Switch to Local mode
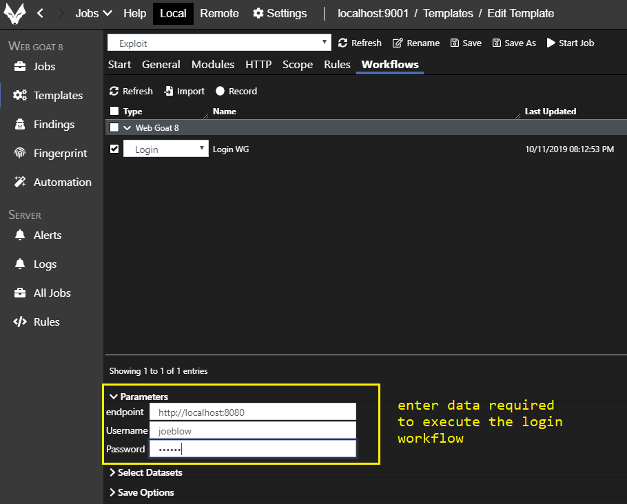Image resolution: width=627 pixels, height=504 pixels. point(173,13)
